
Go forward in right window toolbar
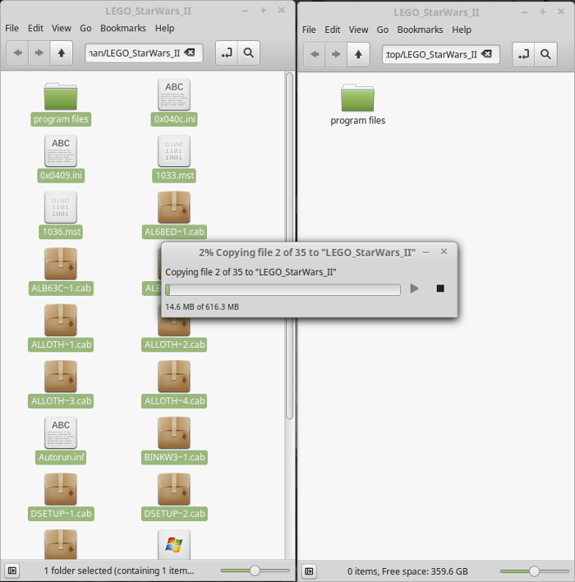tap(336, 54)
